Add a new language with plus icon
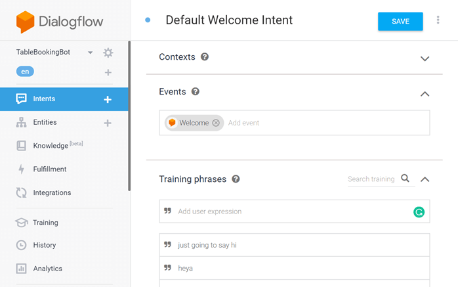The width and height of the screenshot is (458, 287). coord(108,72)
